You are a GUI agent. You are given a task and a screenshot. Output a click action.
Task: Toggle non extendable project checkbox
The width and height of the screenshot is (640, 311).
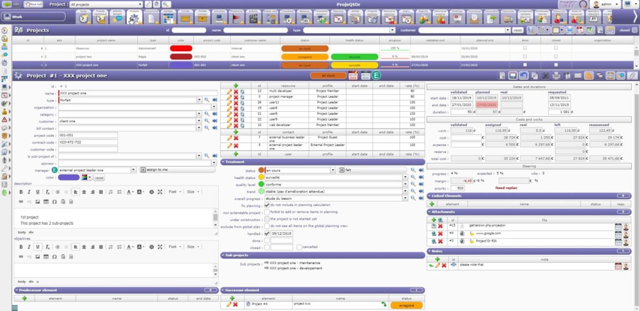pyautogui.click(x=267, y=212)
